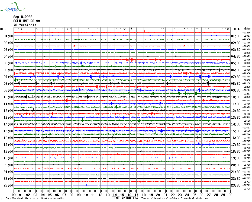Viewport: 252px width, 202px height.
Task: Click the black spike on the 10:00 trace
Action: tap(26, 97)
